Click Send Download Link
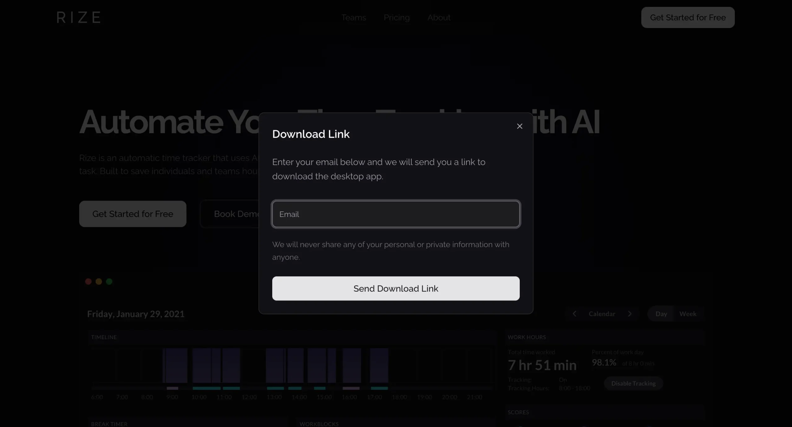This screenshot has height=427, width=792. [x=396, y=288]
